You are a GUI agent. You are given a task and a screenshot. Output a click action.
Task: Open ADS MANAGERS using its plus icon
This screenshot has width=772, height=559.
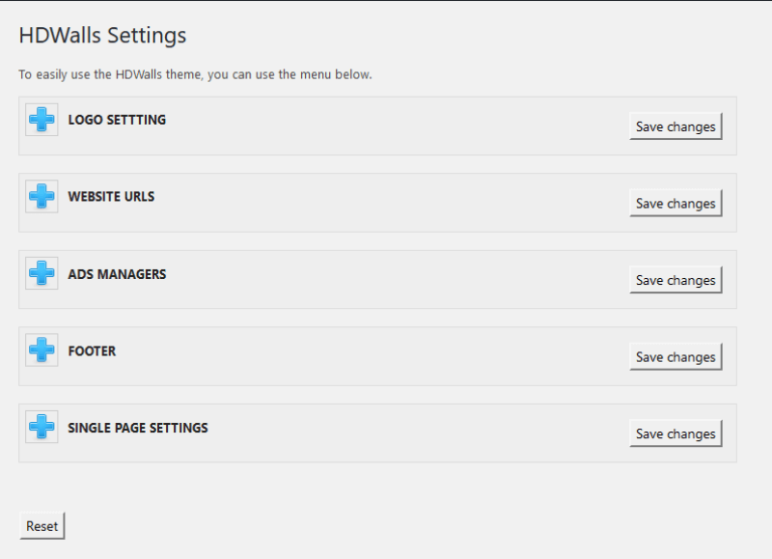coord(41,274)
